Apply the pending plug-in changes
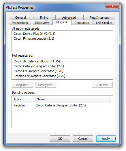Screen dimensions: 126x151 click(106, 139)
